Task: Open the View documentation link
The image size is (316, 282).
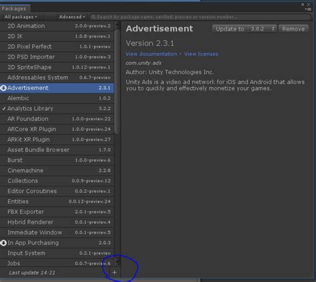Action: pyautogui.click(x=151, y=54)
